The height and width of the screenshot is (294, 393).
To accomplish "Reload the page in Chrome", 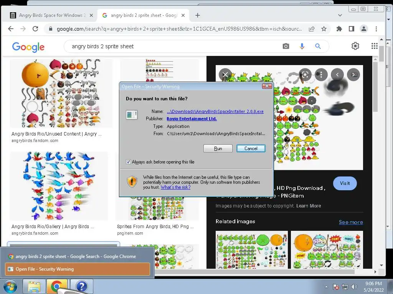I will click(35, 29).
